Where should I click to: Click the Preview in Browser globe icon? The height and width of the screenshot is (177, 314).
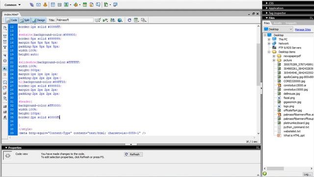[120, 20]
